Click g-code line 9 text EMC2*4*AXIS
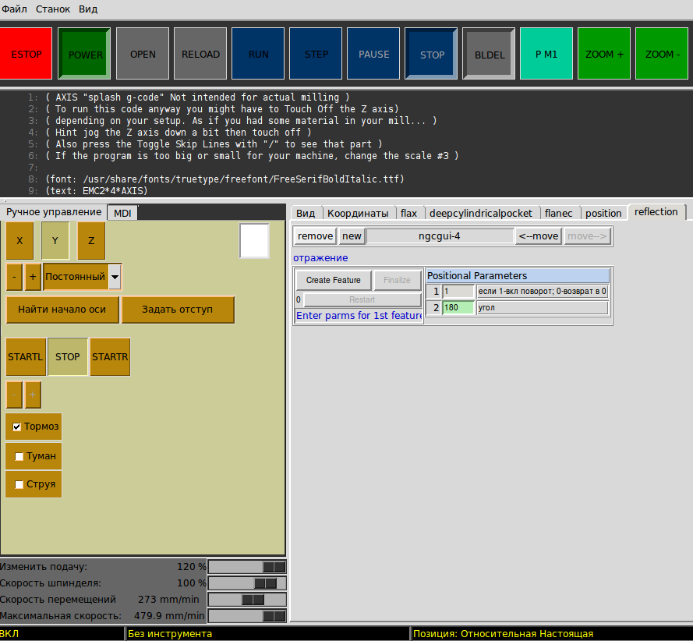 click(97, 190)
